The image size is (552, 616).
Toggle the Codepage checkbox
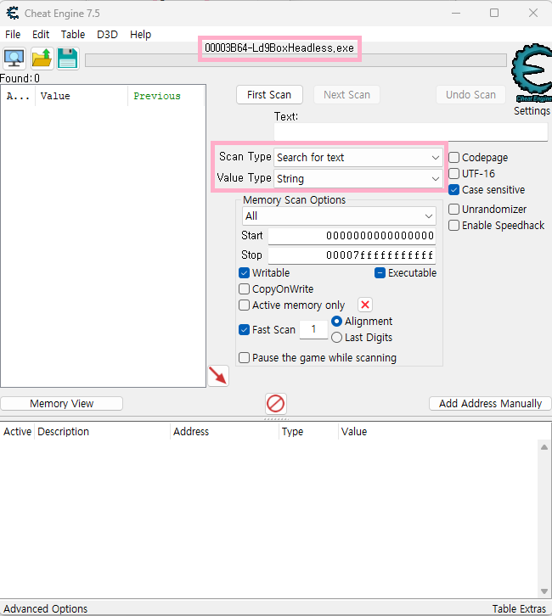click(453, 158)
